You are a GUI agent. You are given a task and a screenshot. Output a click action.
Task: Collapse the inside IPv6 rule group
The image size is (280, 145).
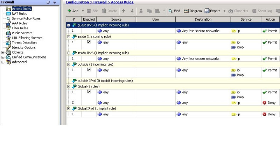pos(68,53)
